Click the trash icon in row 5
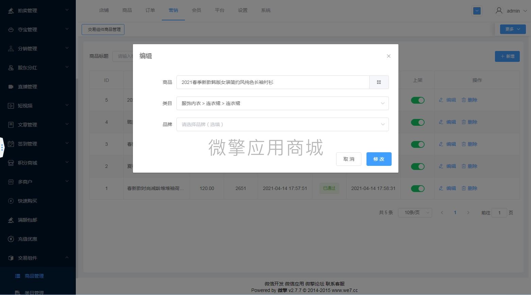This screenshot has width=531, height=295. (463, 100)
